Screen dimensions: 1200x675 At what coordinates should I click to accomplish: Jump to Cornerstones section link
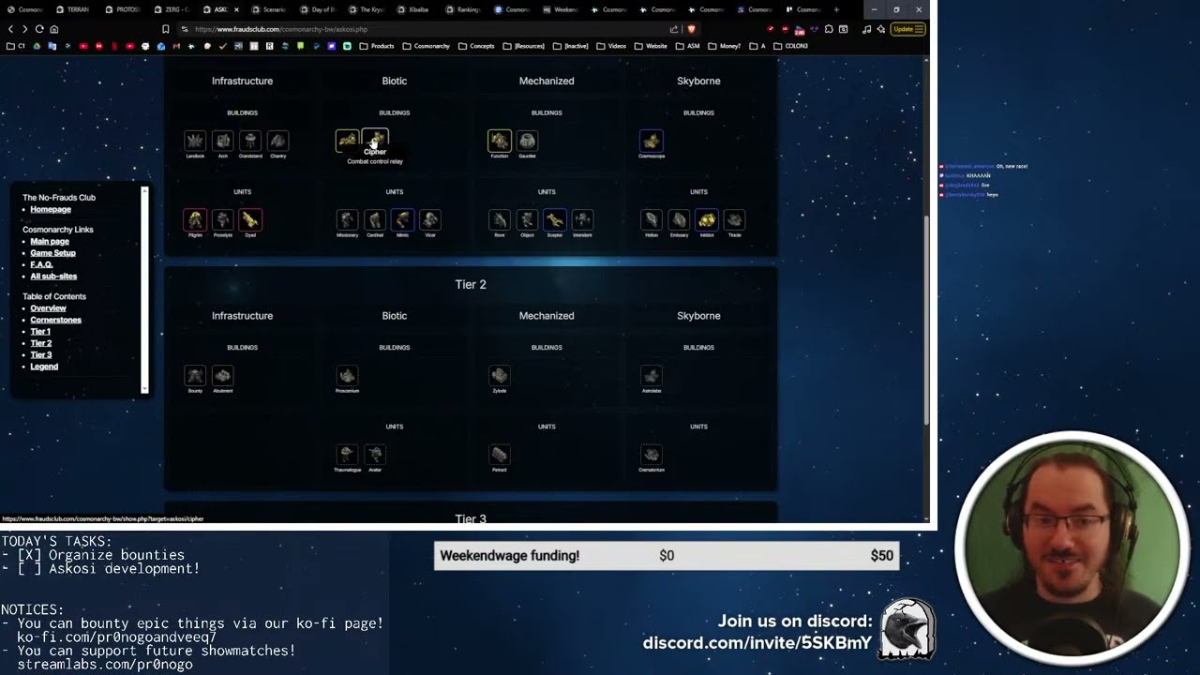point(55,320)
